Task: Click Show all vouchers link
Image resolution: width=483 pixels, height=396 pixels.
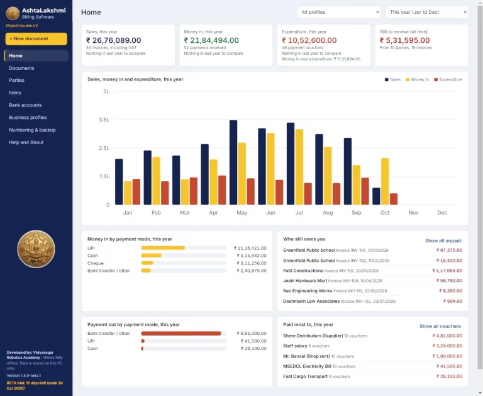Action: [x=440, y=326]
